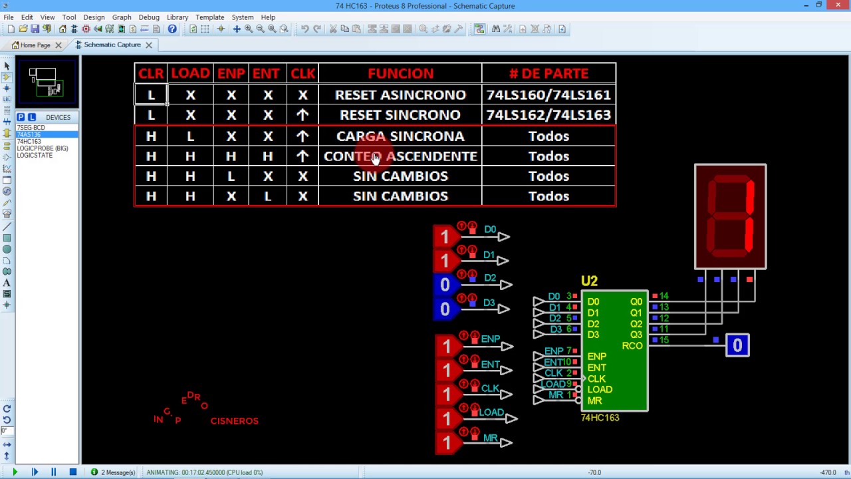Image resolution: width=851 pixels, height=479 pixels.
Task: Save the project using floppy icon
Action: (x=35, y=29)
